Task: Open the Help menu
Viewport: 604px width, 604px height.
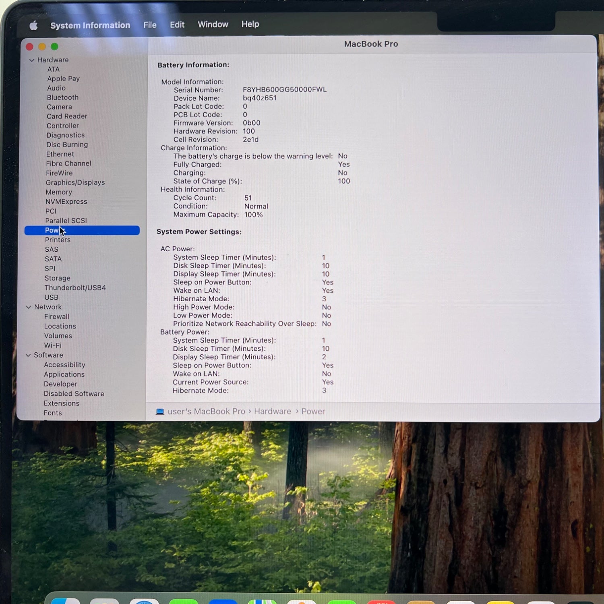Action: click(250, 24)
